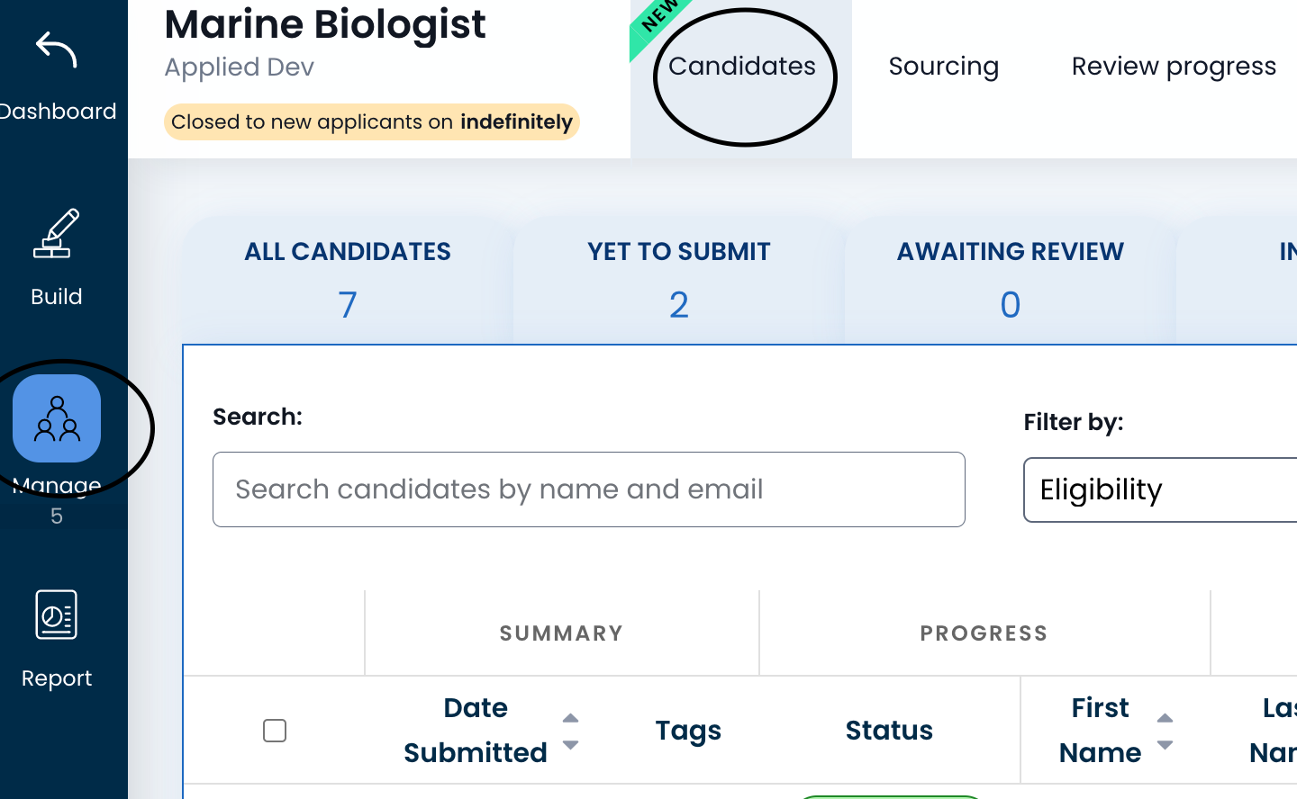Image resolution: width=1297 pixels, height=799 pixels.
Task: Sort Date Submitted ascending arrow
Action: (x=570, y=718)
